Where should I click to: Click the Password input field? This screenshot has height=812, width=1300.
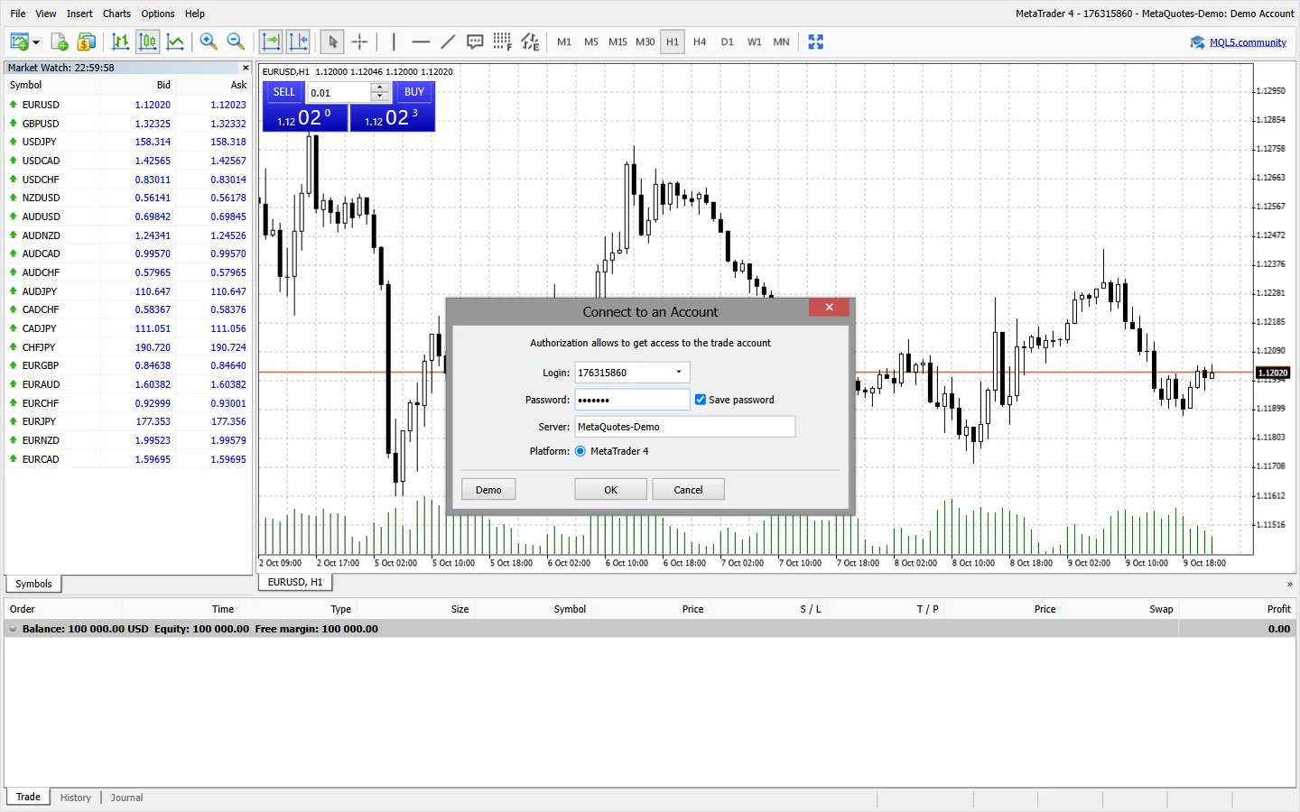click(632, 400)
